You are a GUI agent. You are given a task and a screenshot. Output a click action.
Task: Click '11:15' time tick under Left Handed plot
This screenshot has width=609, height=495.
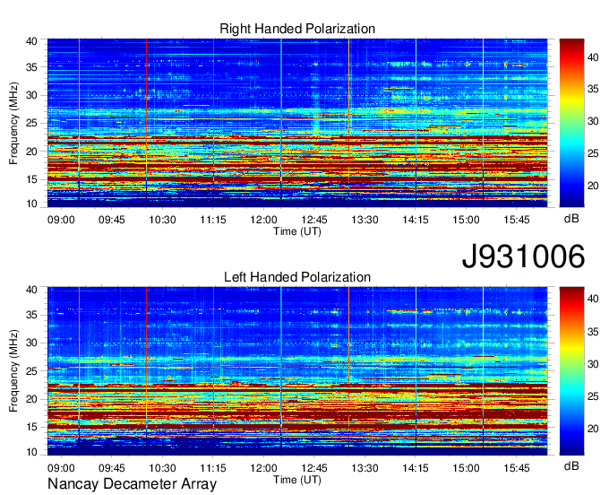pos(213,468)
